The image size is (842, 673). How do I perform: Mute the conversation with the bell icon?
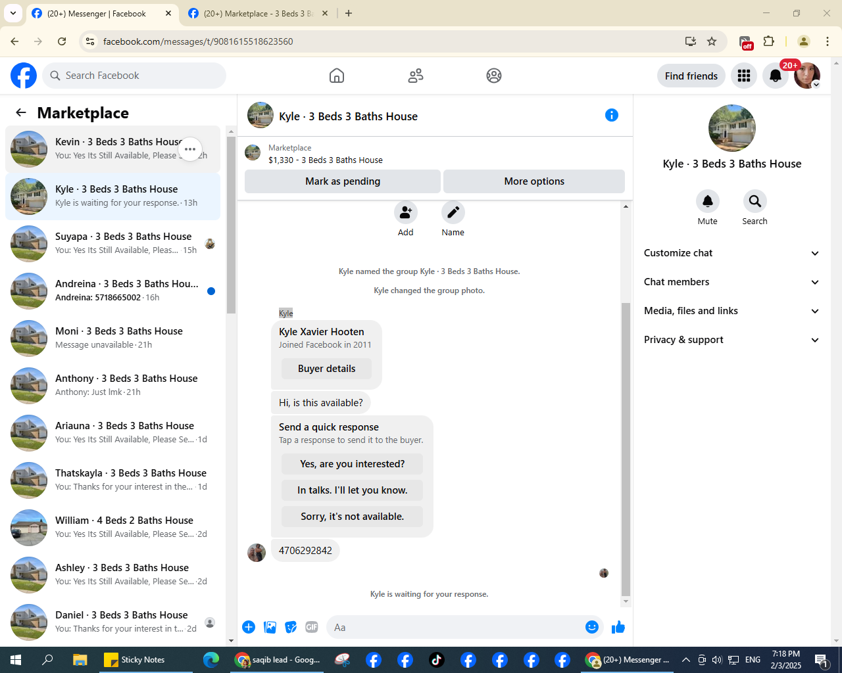708,201
